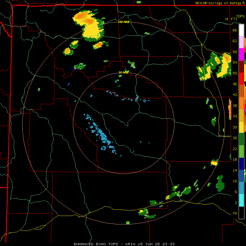Click the '18' legend value
Image resolution: width=246 pixels, height=246 pixels.
coord(235,160)
